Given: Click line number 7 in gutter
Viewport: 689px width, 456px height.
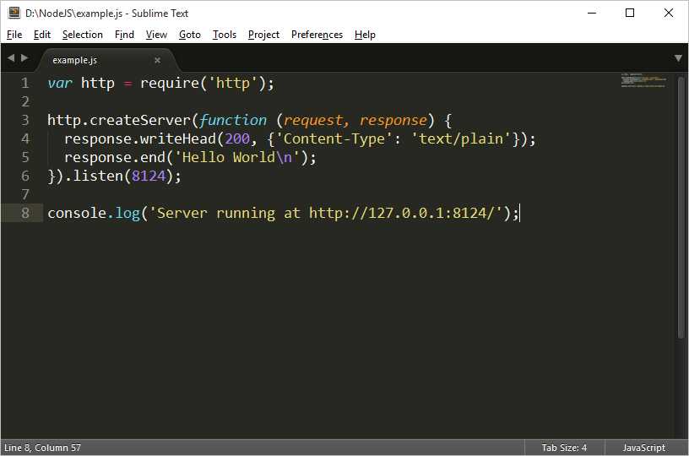Looking at the screenshot, I should (25, 194).
